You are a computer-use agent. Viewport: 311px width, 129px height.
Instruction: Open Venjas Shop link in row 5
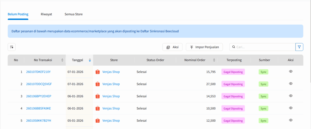pyautogui.click(x=111, y=121)
